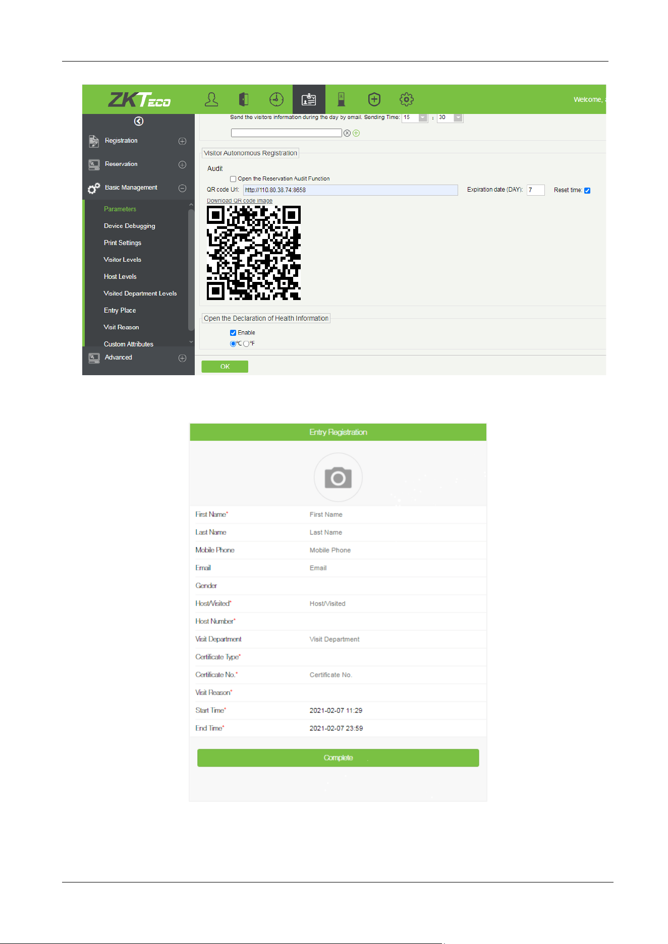This screenshot has width=668, height=944.
Task: Click the End Time value 2021-02-07 23:59
Action: (x=336, y=728)
